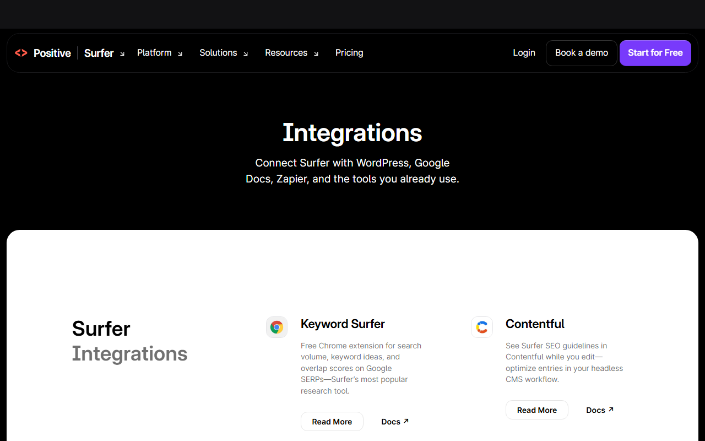Expand the Resources menu arrow

coord(316,53)
